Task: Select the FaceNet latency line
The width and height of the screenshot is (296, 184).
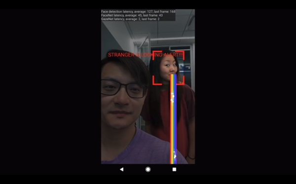Action: click(x=132, y=15)
